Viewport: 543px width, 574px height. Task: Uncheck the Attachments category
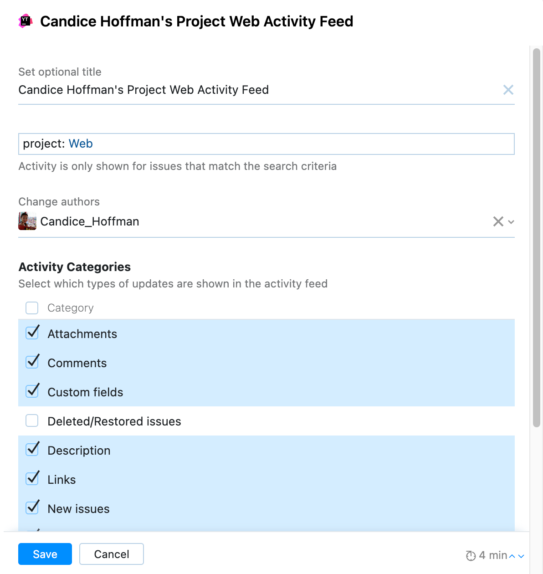(x=32, y=333)
